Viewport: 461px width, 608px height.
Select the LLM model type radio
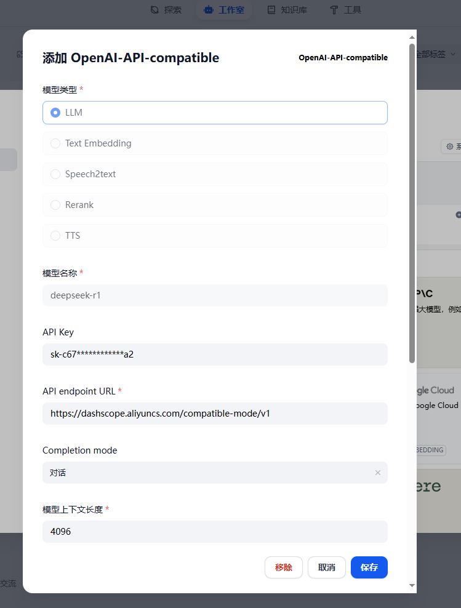coord(55,113)
